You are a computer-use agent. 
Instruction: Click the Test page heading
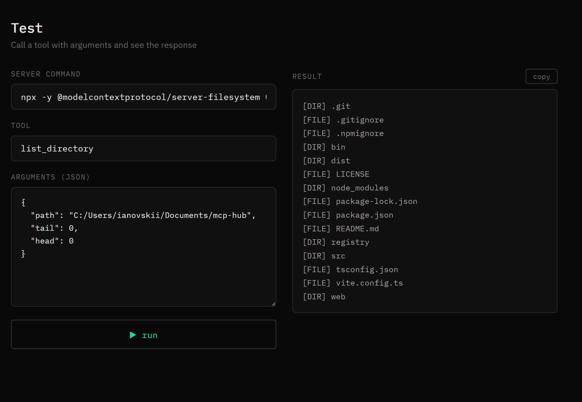pos(27,28)
